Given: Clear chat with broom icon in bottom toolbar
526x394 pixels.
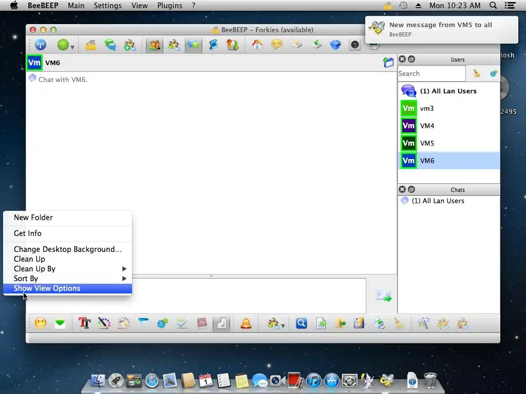Looking at the screenshot, I should pos(399,323).
